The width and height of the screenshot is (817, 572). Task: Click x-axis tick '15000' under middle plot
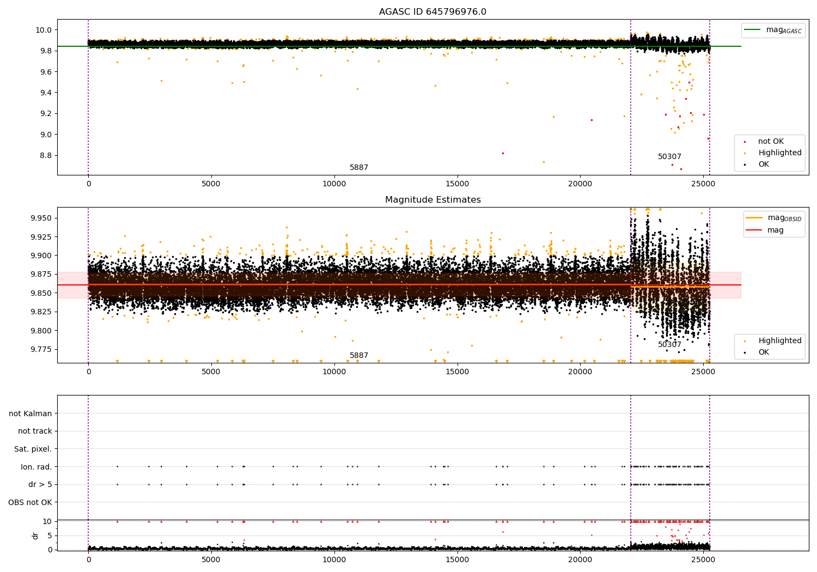pos(457,372)
